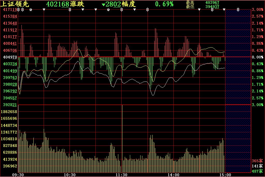Click the second double-arrow marker from the left
Viewport: 265px width, 177px height.
click(23, 10)
